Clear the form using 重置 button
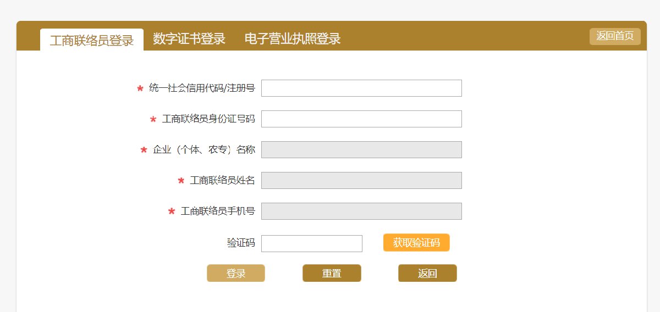This screenshot has width=660, height=312. 332,273
